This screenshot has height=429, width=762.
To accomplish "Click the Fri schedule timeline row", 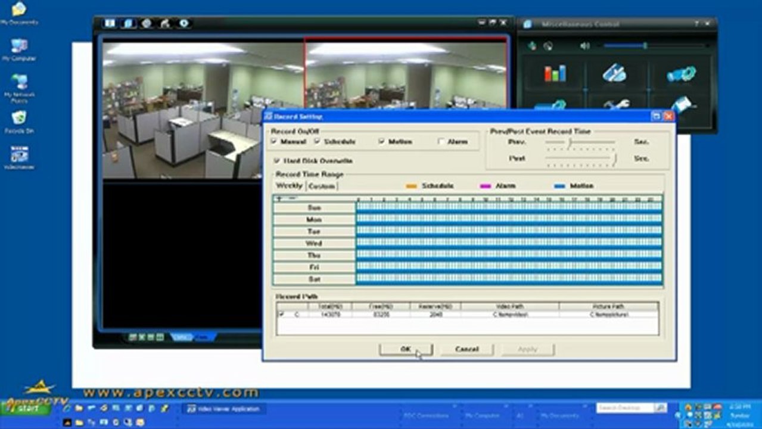I will pyautogui.click(x=509, y=267).
